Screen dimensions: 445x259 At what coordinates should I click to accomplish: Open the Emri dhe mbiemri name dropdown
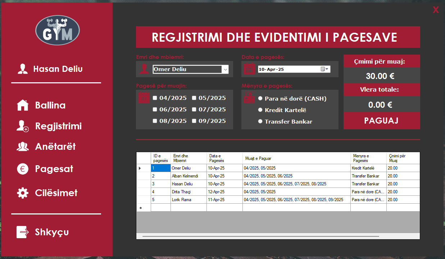tap(225, 69)
